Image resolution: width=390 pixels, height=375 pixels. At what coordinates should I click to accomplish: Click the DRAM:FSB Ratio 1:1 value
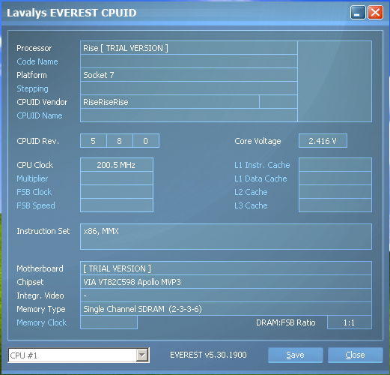coord(350,322)
